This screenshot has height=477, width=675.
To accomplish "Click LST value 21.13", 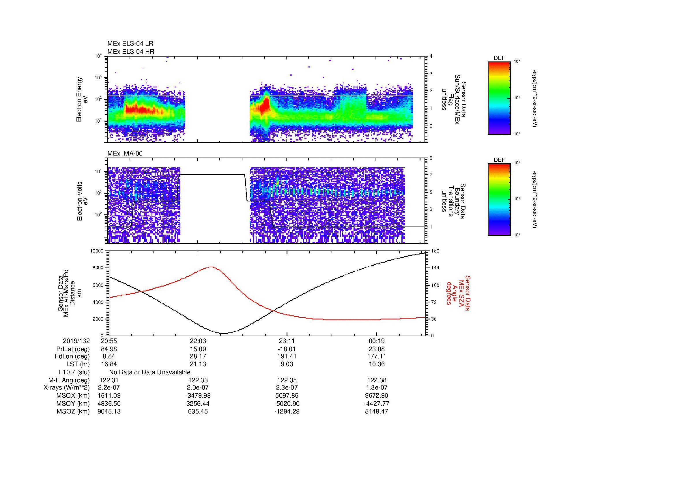I will click(198, 364).
